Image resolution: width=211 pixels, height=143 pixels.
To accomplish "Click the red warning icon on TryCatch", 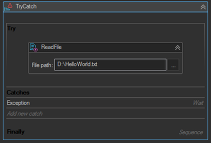I will (x=10, y=5).
